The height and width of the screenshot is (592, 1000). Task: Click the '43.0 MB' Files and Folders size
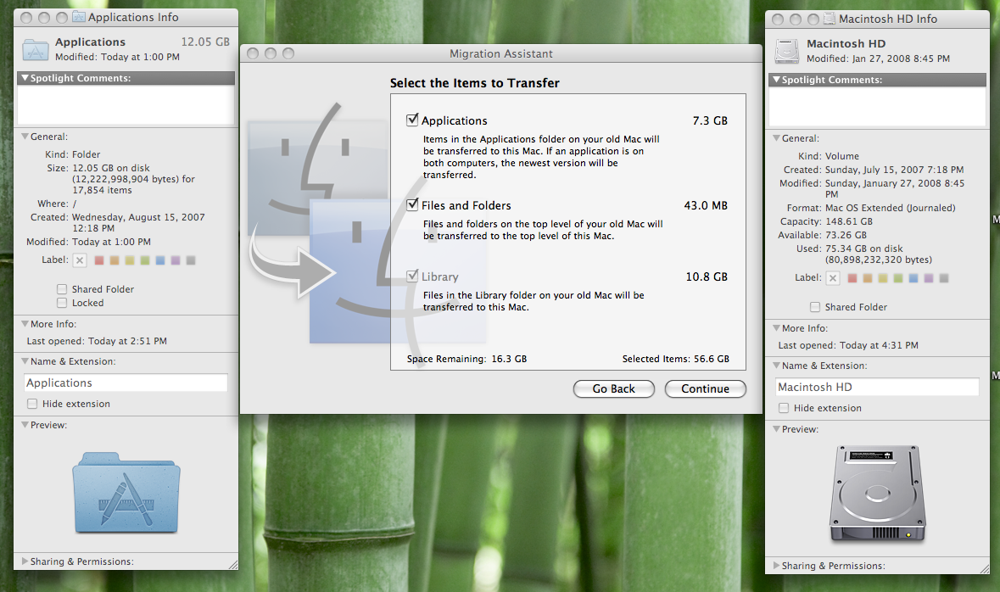706,205
